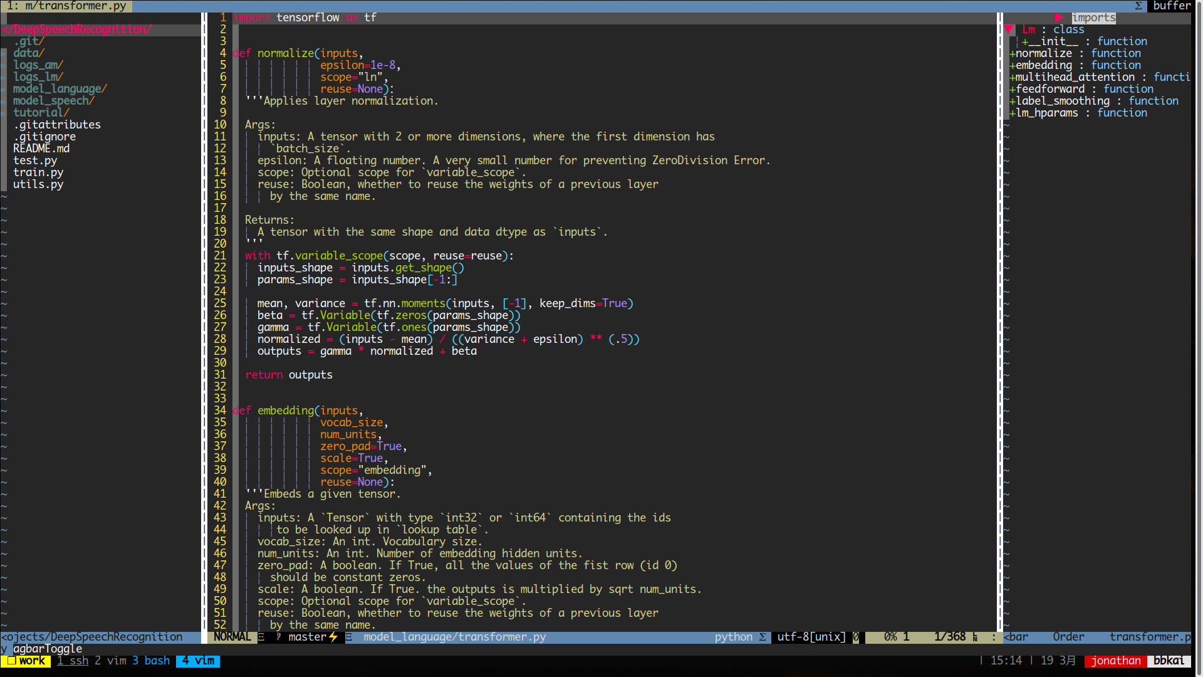Click the sigma icon beside buffer label
This screenshot has width=1203, height=677.
(x=1138, y=6)
